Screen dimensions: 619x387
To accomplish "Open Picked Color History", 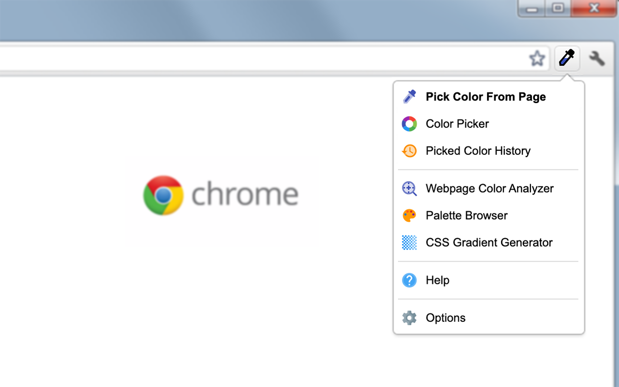I will [478, 151].
